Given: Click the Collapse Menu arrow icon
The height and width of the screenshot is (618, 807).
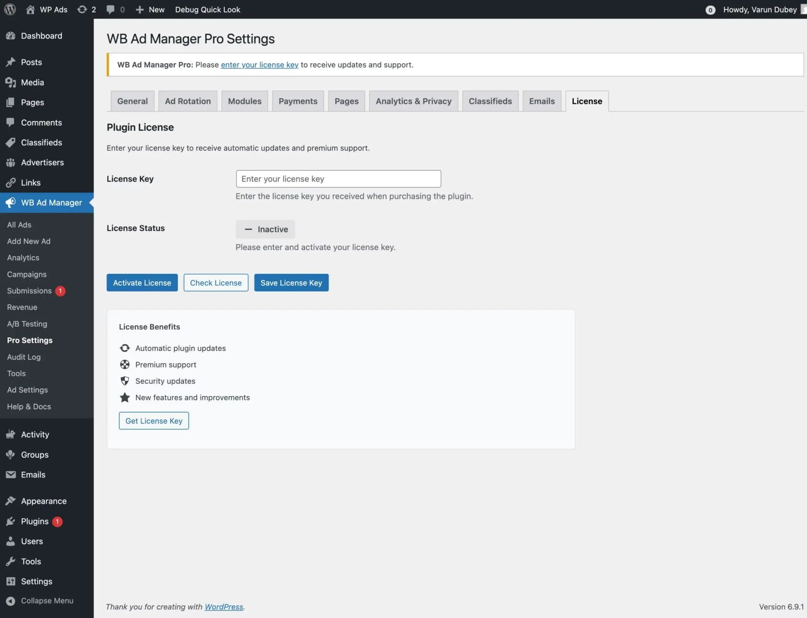Looking at the screenshot, I should [11, 601].
